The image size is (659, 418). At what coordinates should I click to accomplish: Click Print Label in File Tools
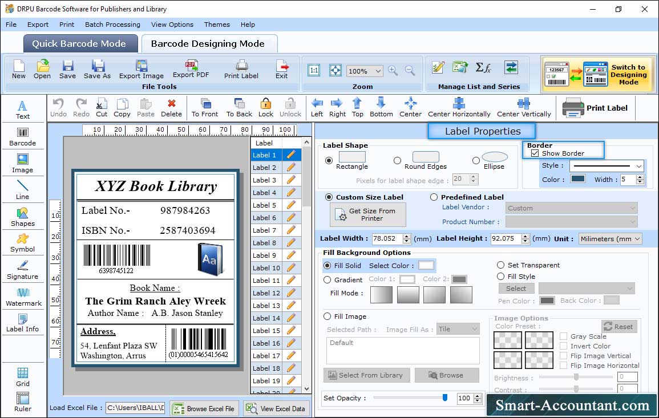coord(241,70)
